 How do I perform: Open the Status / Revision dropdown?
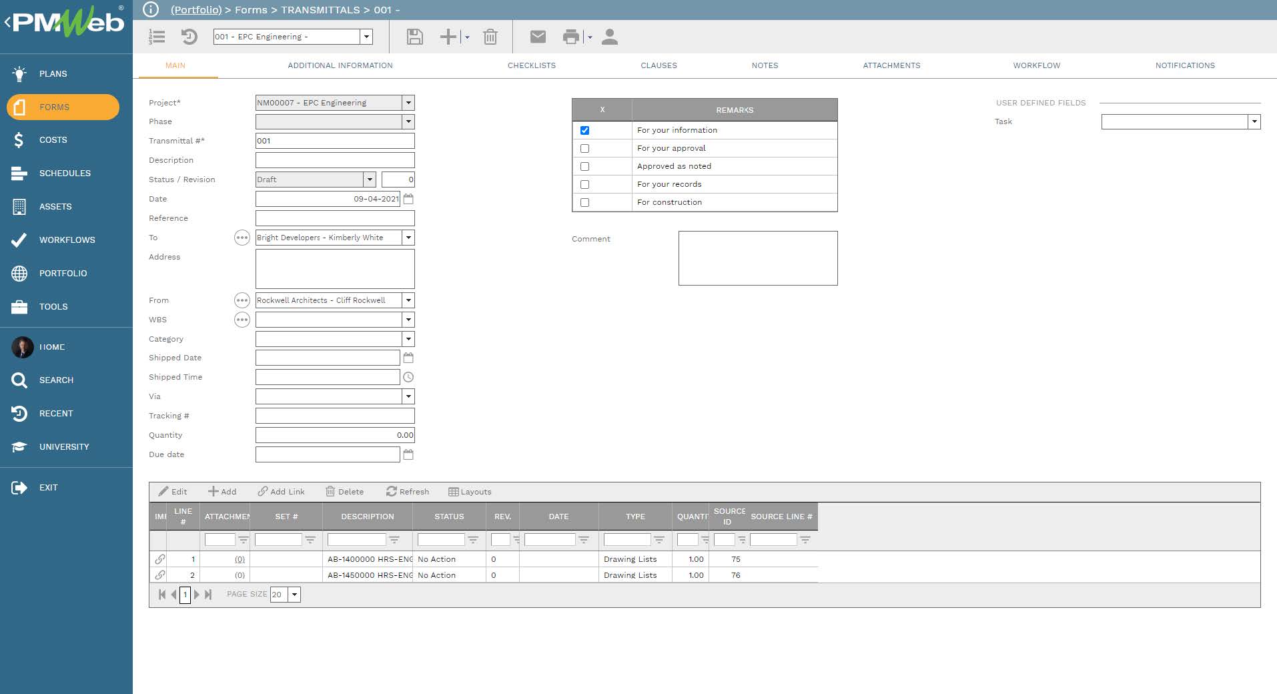(370, 180)
